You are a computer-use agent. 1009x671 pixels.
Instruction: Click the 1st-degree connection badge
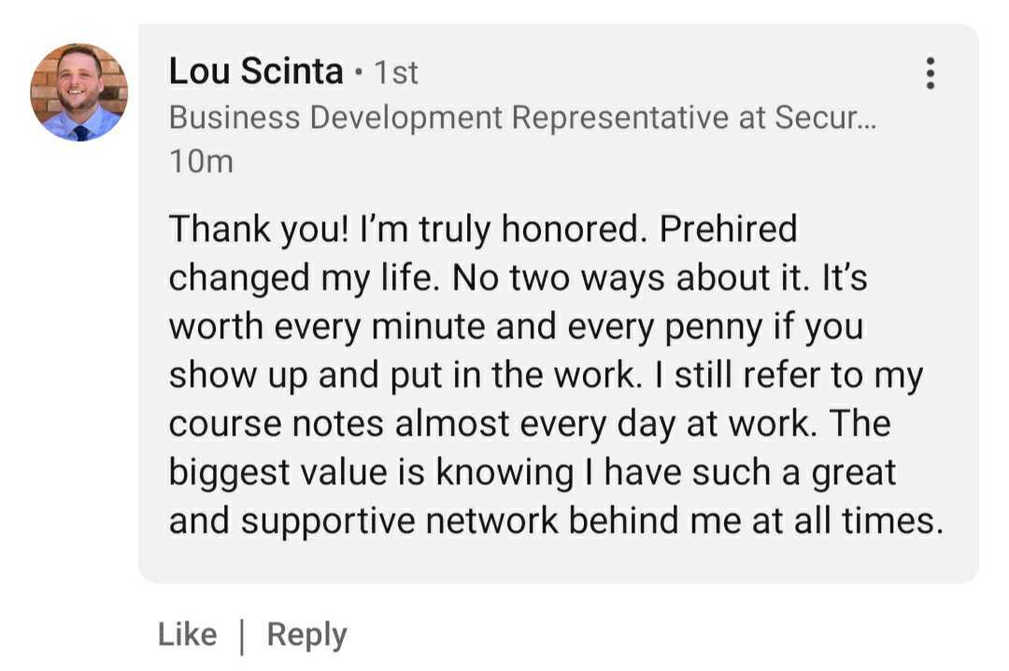396,73
